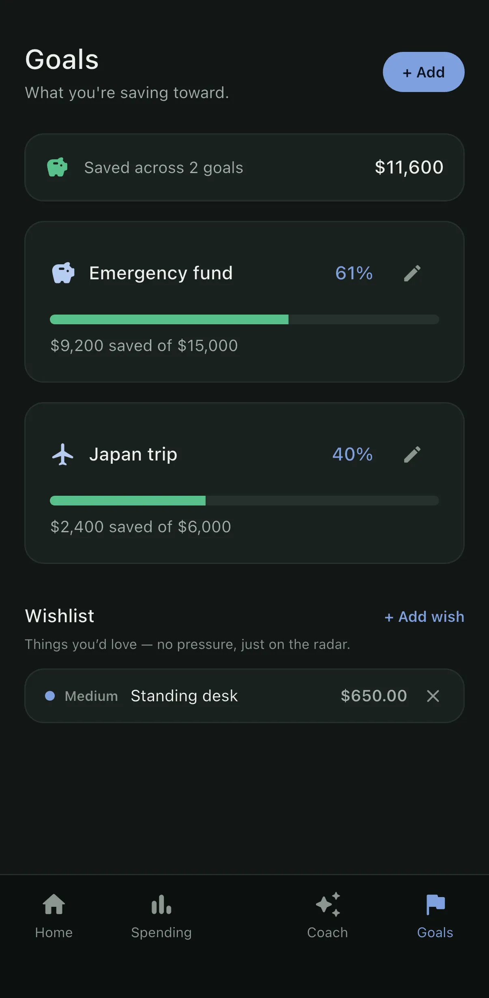Click the 40% progress label

[352, 454]
